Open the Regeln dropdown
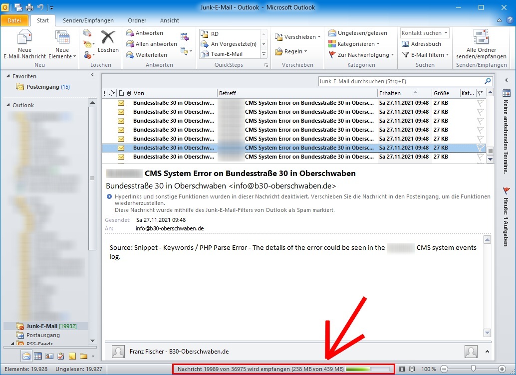516x375 pixels. (291, 51)
